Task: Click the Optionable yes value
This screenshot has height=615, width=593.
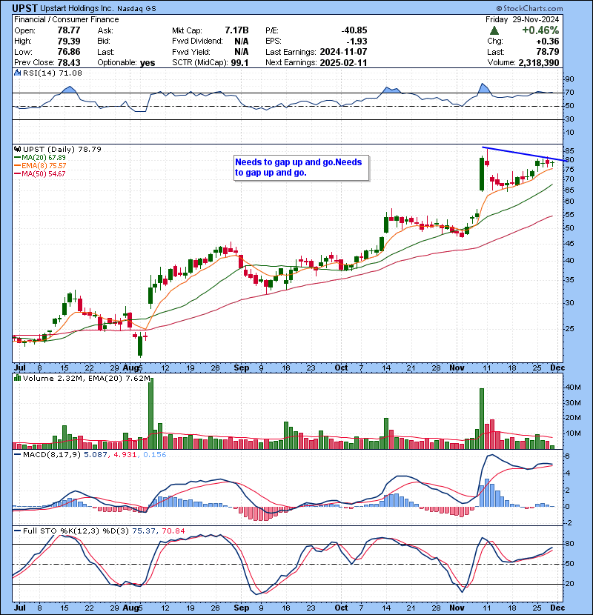Action: point(148,63)
